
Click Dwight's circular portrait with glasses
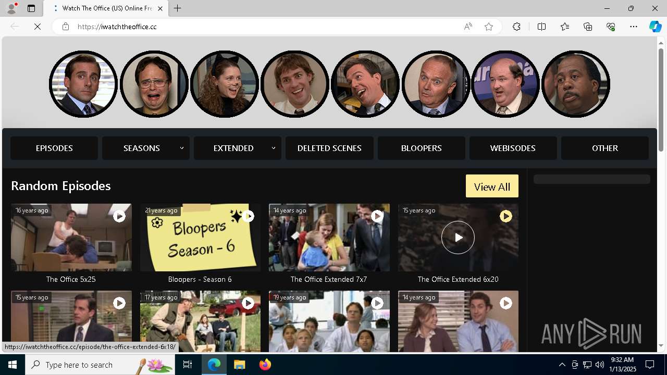coord(154,84)
